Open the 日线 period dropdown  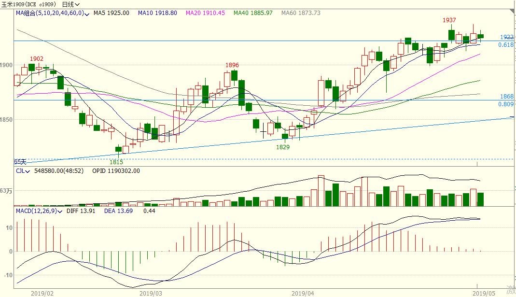tap(71, 4)
